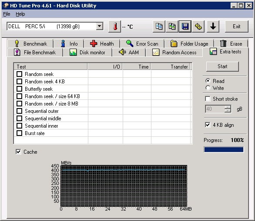Click the MB/s transfer graph
Viewport: 255px width, 221px height.
124,186
